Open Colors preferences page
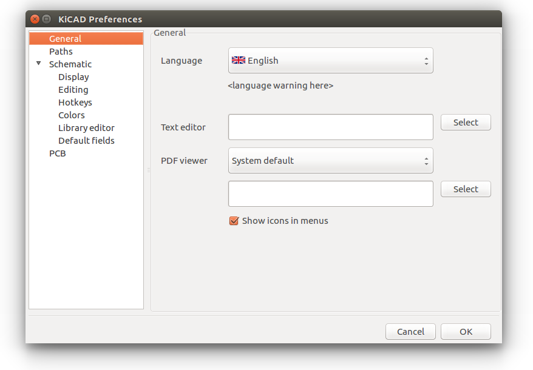533x370 pixels. click(72, 115)
